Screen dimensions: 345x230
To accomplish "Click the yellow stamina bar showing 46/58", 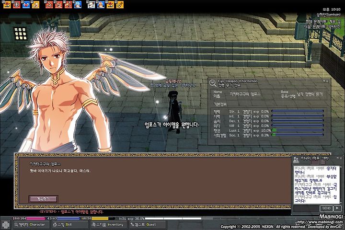I will [x=98, y=218].
